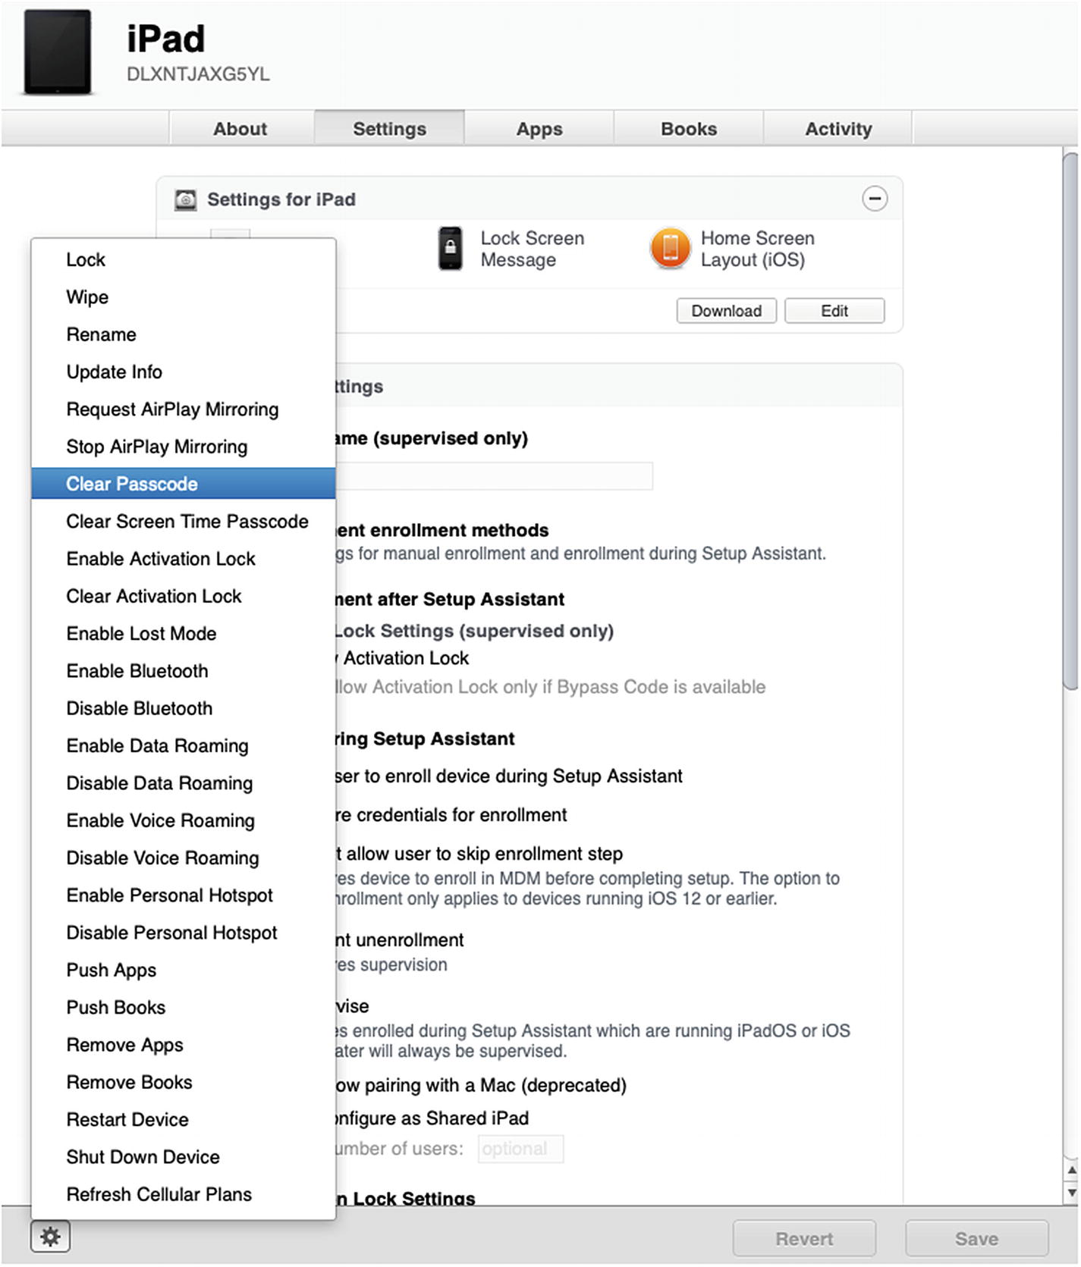Click the "enroll device during Setup Assistant" text

(534, 776)
